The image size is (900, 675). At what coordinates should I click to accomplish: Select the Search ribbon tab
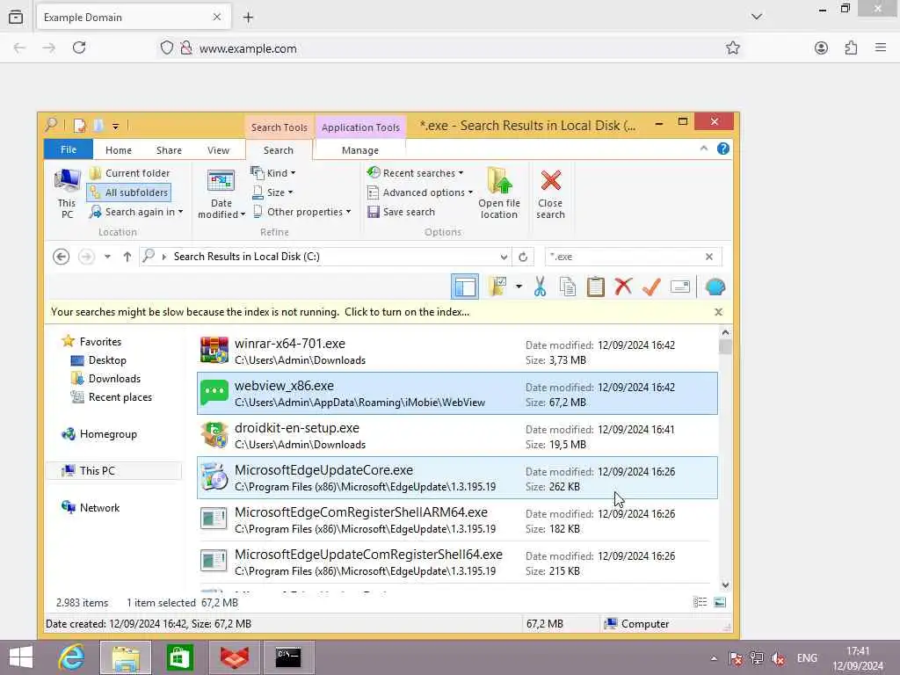point(279,150)
